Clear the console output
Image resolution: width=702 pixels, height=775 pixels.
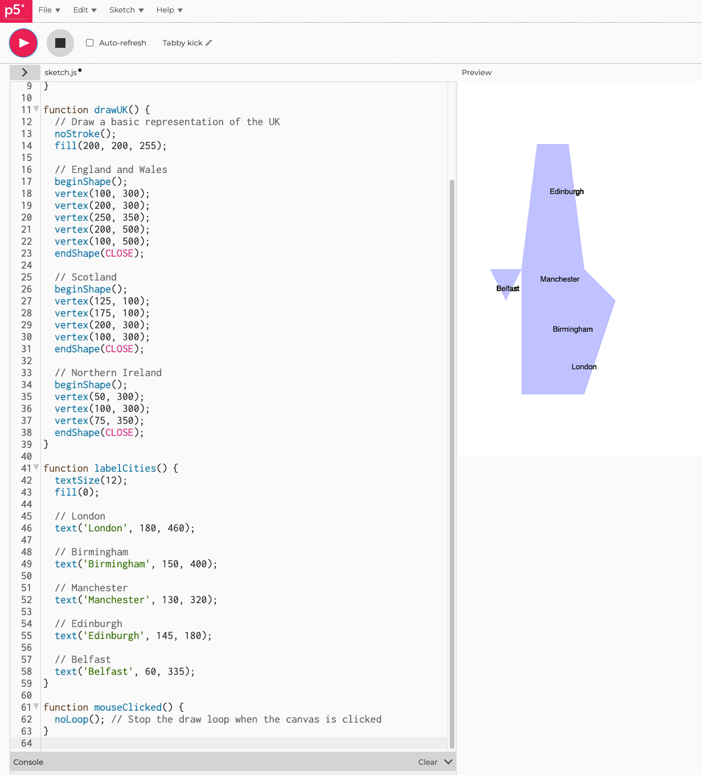point(428,762)
